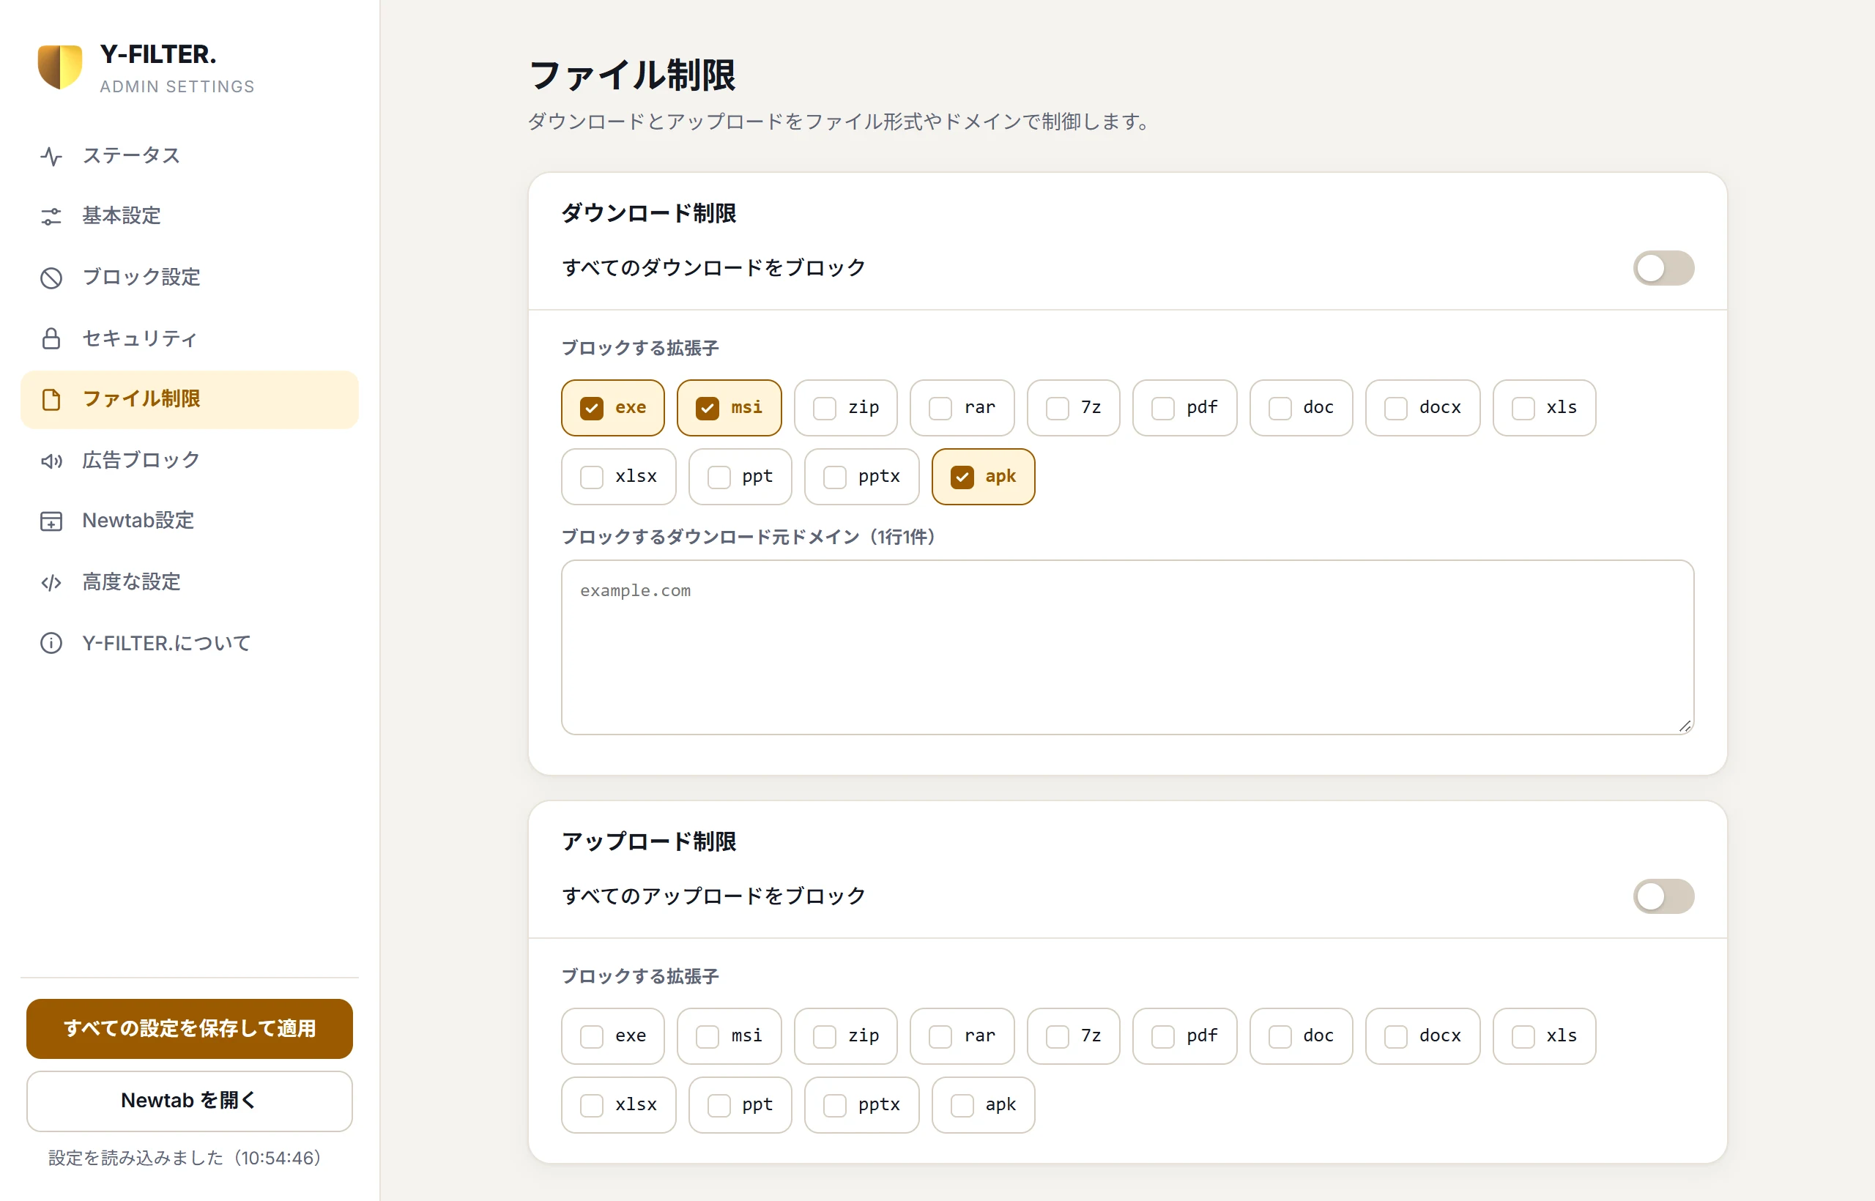Open Newtab設定 in sidebar
The height and width of the screenshot is (1201, 1875).
pos(190,521)
